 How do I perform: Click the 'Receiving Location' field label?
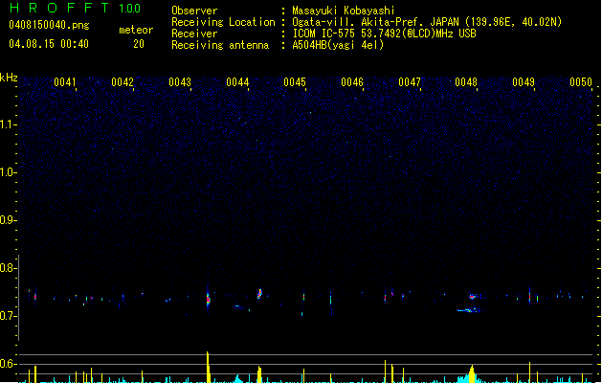(x=223, y=22)
